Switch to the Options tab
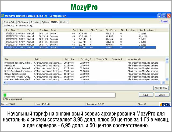The width and height of the screenshot is (172, 132). [x=45, y=22]
